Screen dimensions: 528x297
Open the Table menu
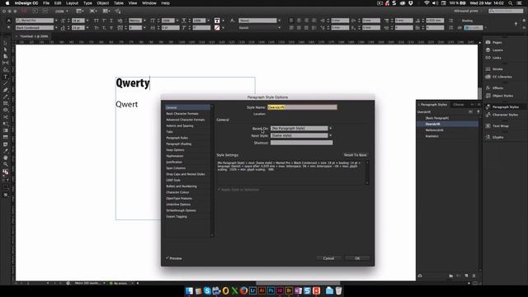point(119,3)
